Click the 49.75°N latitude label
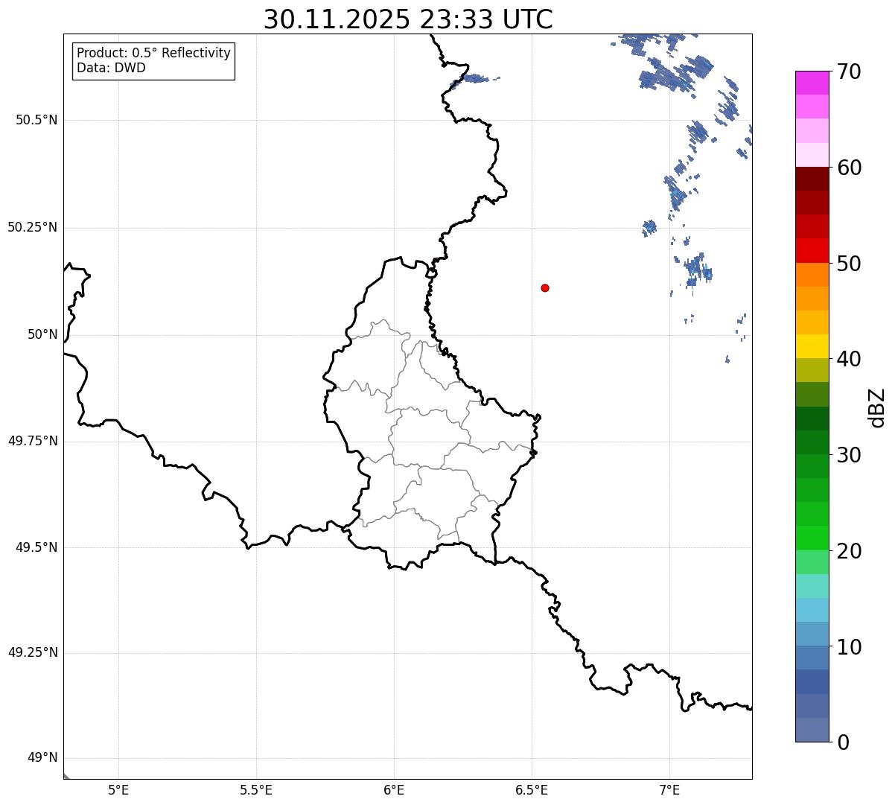This screenshot has height=805, width=895. pos(33,441)
